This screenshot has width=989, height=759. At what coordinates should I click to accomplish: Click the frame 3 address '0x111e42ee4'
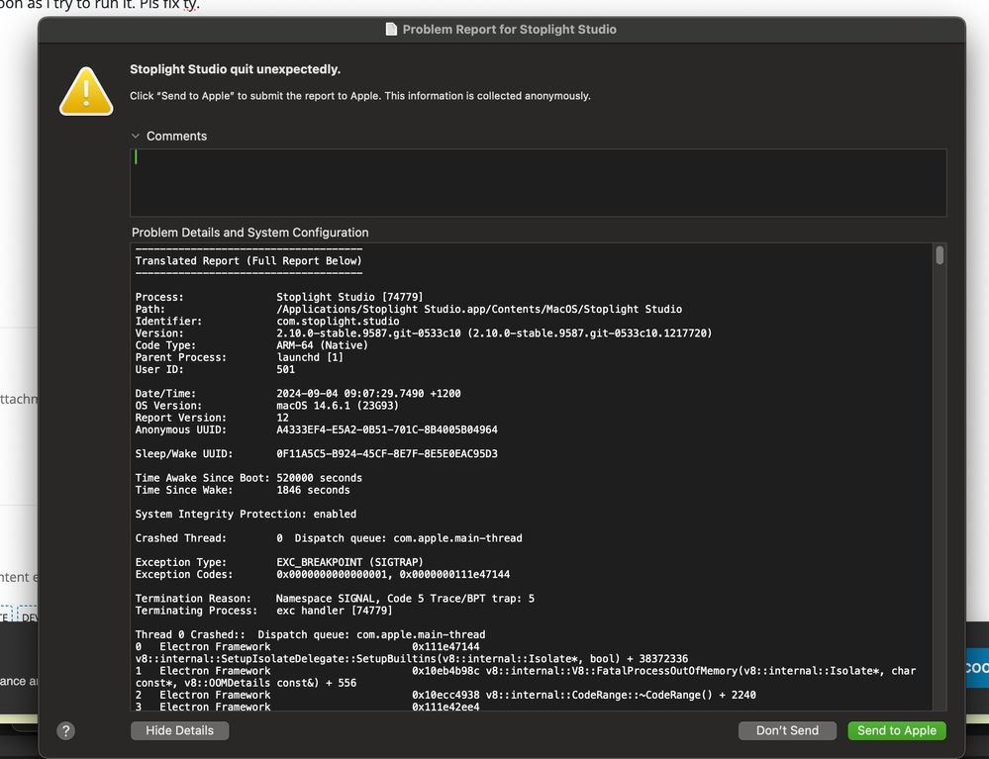445,707
